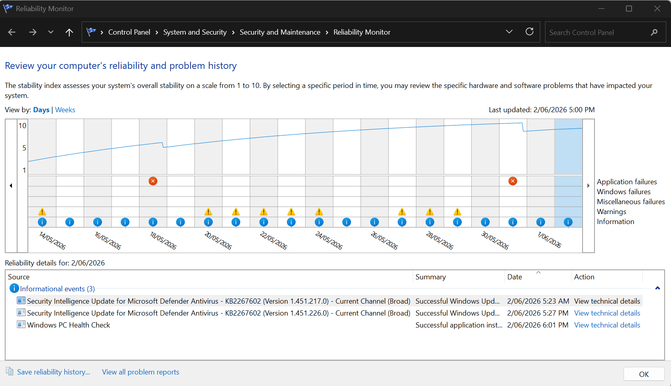Viewport: 671px width, 386px height.
Task: Switch view to Days
Action: [x=41, y=110]
